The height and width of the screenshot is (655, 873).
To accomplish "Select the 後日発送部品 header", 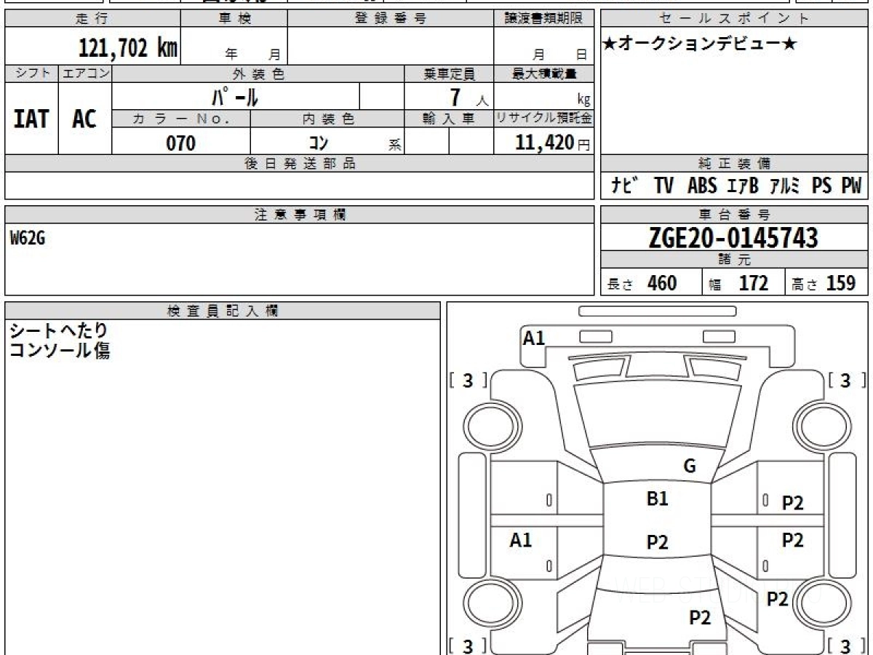I will click(299, 164).
